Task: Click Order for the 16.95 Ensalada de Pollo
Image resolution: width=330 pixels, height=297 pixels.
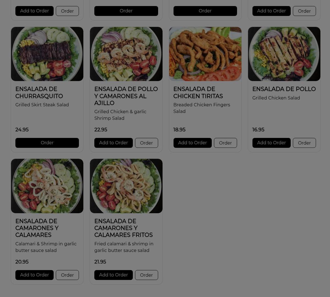Action: click(x=304, y=143)
